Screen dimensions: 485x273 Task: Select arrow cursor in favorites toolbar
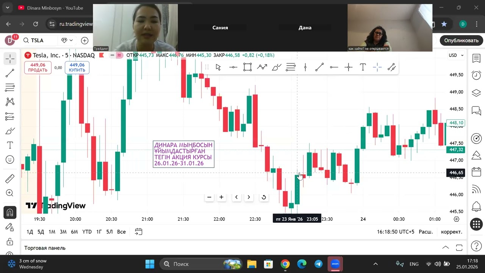pyautogui.click(x=218, y=67)
